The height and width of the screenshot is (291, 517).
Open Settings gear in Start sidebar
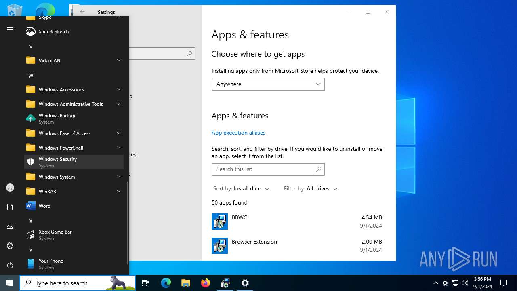point(10,246)
